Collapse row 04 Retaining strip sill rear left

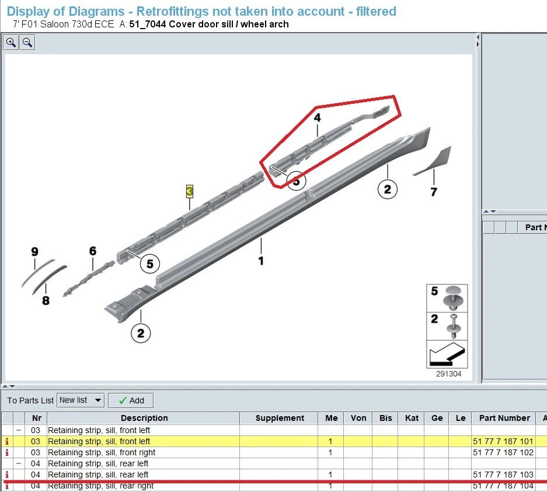coord(20,463)
